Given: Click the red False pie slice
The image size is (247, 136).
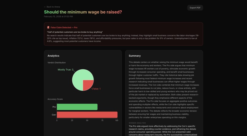Looking at the screenshot, I should pyautogui.click(x=87, y=84).
